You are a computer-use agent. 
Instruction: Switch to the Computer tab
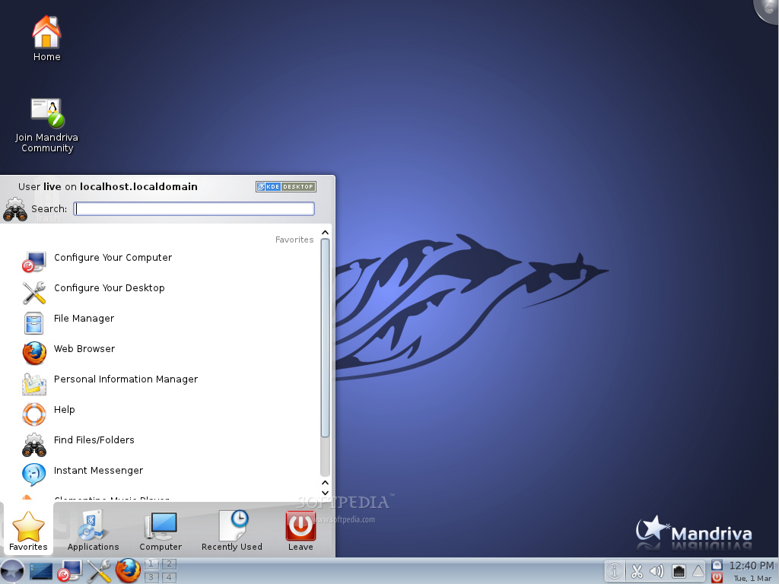[x=161, y=530]
